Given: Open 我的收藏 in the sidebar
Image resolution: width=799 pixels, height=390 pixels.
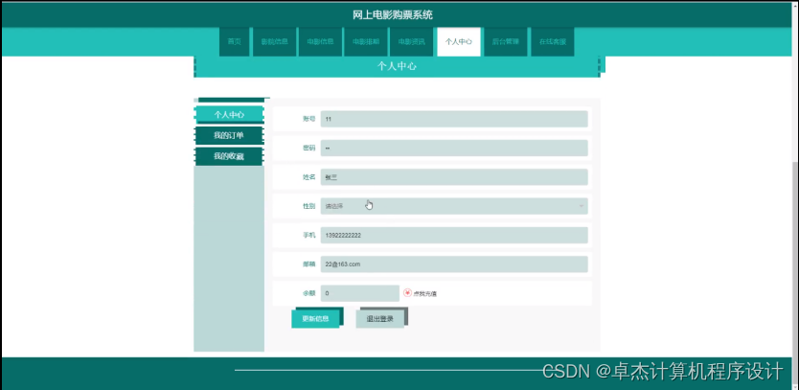Looking at the screenshot, I should [x=228, y=156].
